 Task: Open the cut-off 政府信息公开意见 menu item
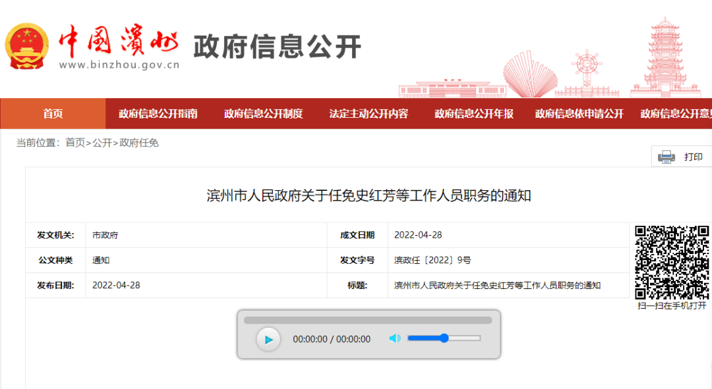(x=676, y=114)
